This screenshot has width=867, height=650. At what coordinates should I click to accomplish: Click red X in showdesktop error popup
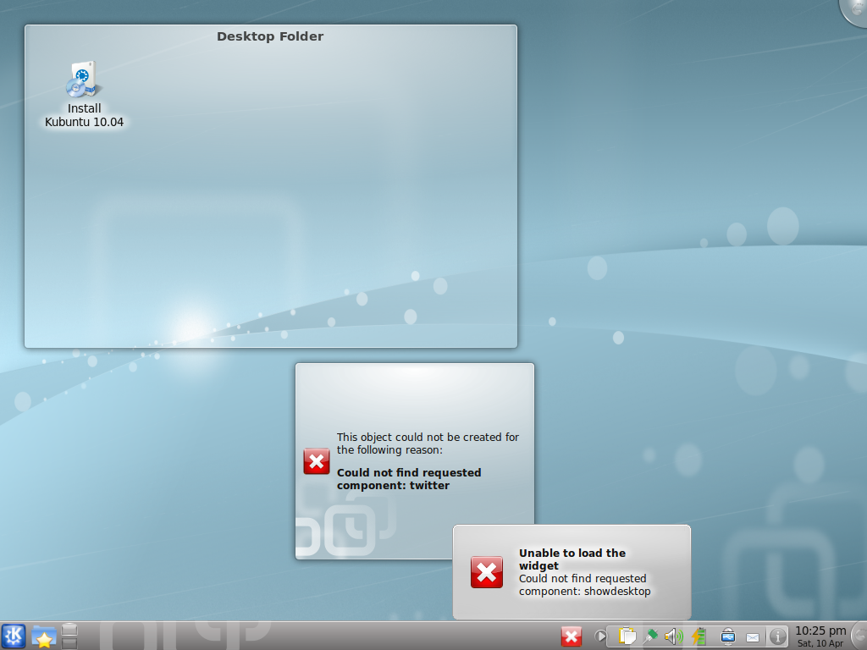tap(487, 571)
